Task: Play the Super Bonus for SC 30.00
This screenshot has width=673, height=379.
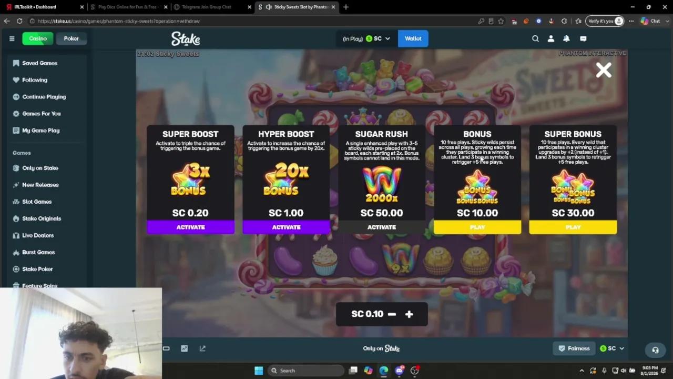Action: coord(573,227)
